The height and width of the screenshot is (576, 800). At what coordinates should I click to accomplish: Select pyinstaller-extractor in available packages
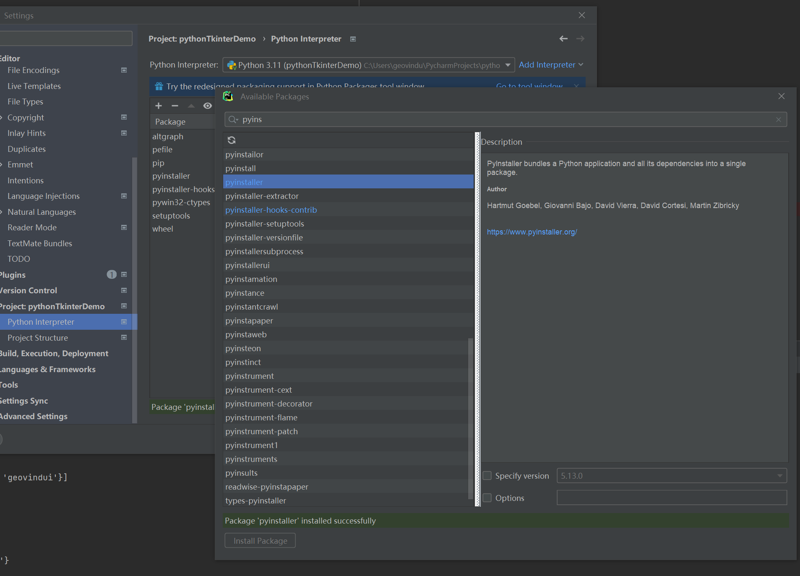262,196
